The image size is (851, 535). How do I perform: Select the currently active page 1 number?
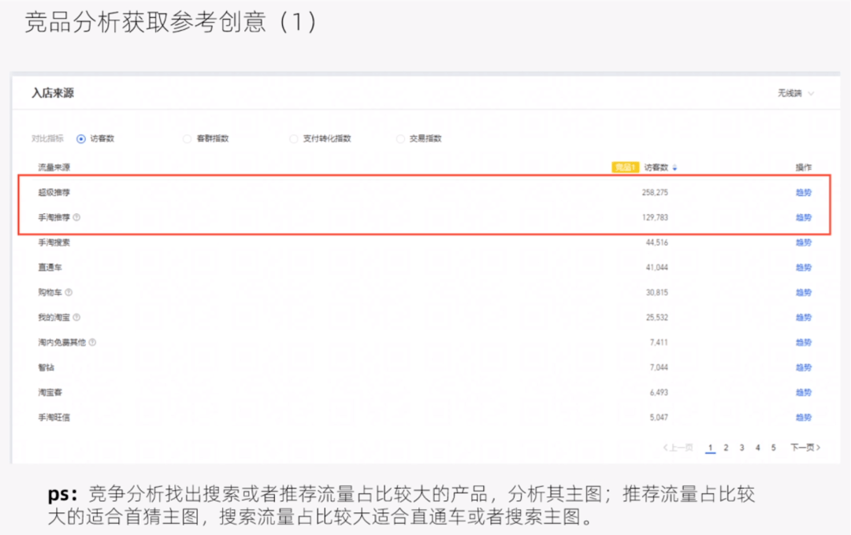click(710, 447)
